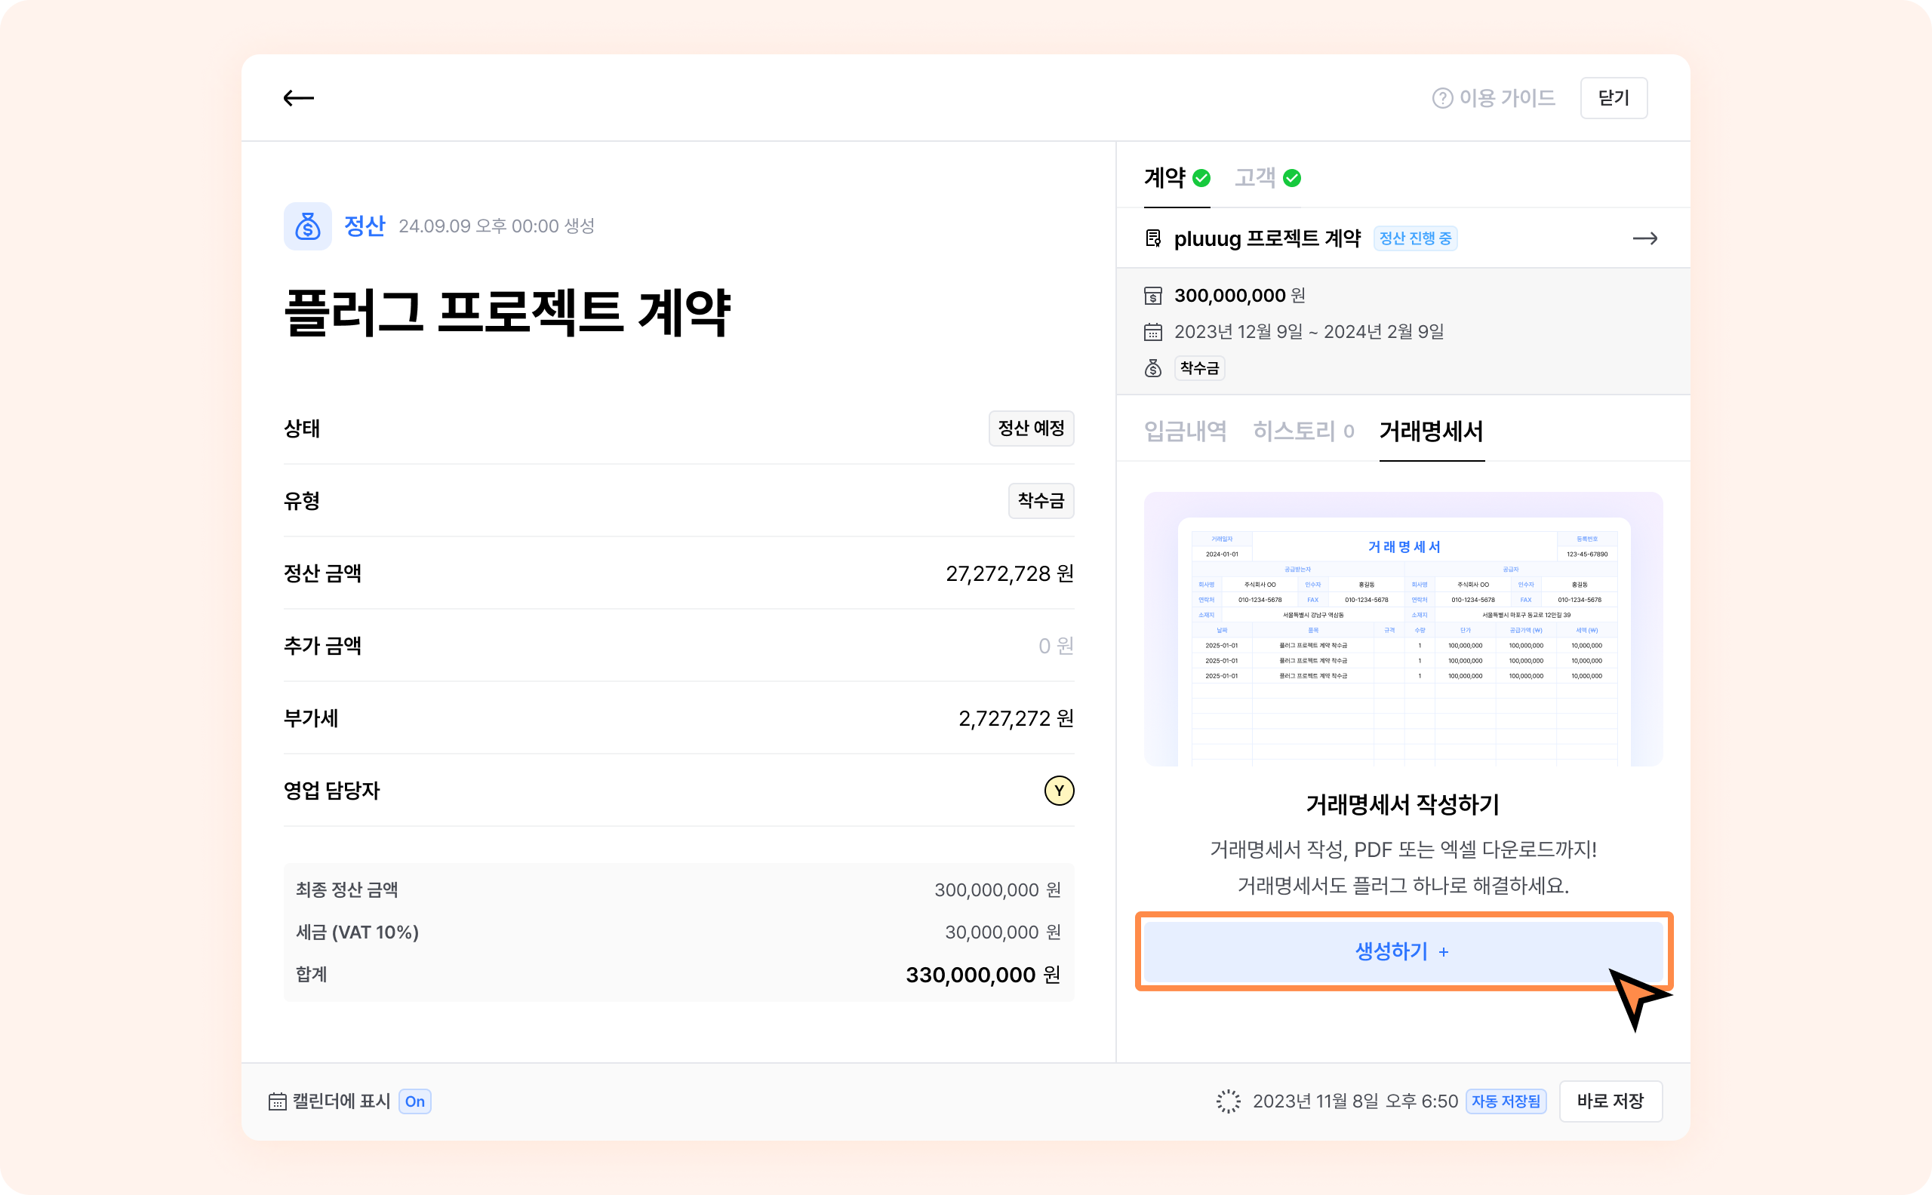Select the 거래명세서 tab
The width and height of the screenshot is (1932, 1195).
coord(1431,432)
